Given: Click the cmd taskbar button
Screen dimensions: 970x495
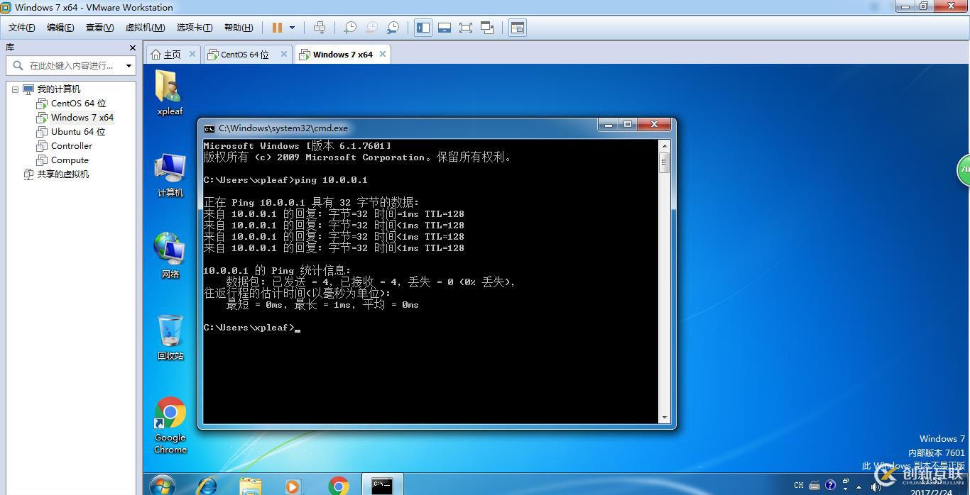Looking at the screenshot, I should pyautogui.click(x=382, y=485).
